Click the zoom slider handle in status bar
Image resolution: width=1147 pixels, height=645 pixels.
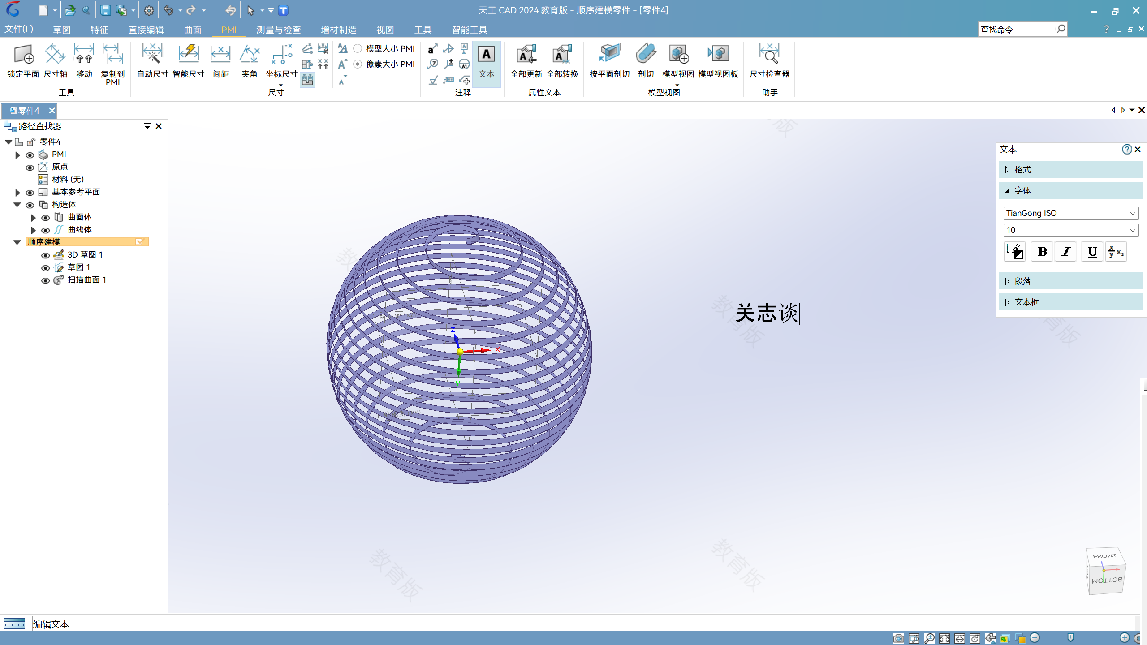coord(1071,638)
